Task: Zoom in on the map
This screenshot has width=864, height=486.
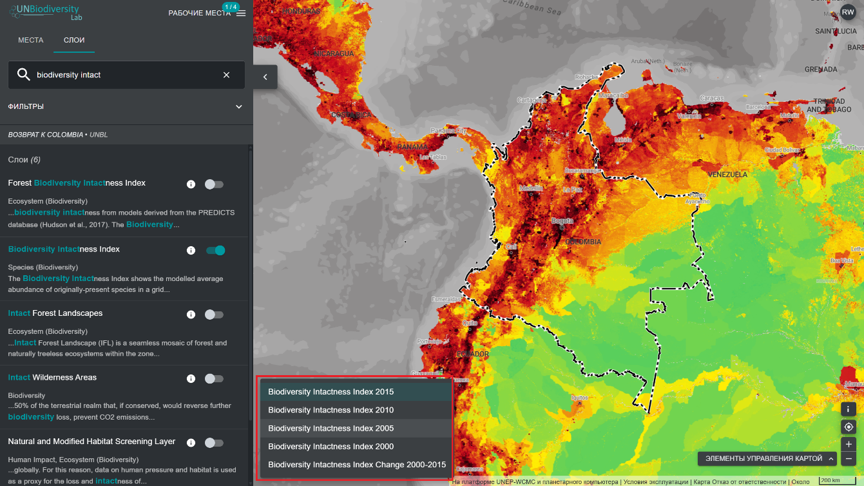Action: [x=849, y=443]
